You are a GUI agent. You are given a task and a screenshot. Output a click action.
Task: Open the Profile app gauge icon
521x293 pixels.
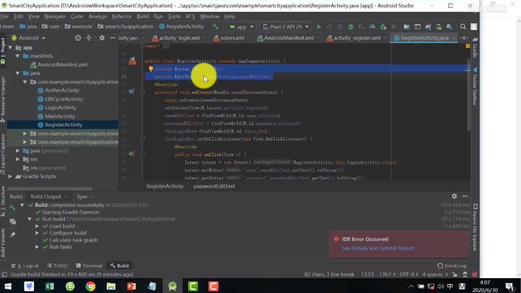click(372, 27)
